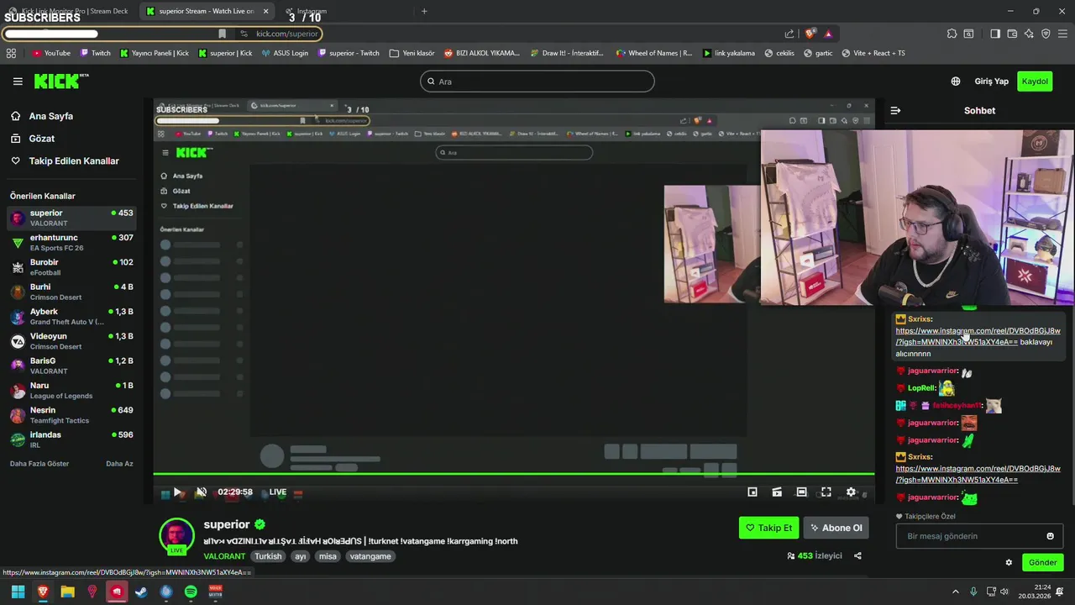1075x605 pixels.
Task: Open browser extensions puzzle icon
Action: (952, 34)
